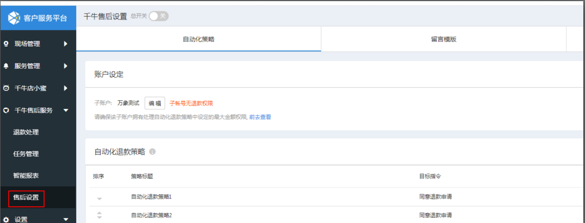Click the 现场管理 menu label
Viewport: 585px width, 223px height.
(x=27, y=44)
